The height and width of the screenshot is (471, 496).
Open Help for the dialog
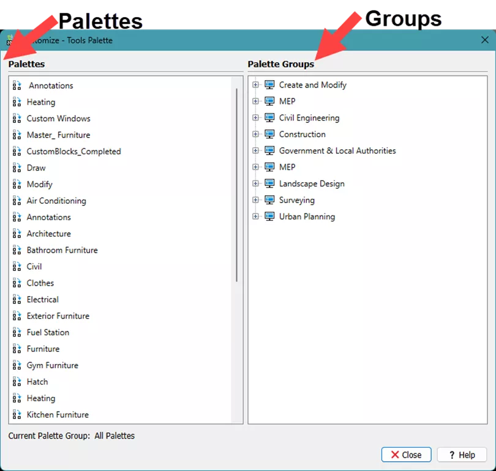click(462, 454)
